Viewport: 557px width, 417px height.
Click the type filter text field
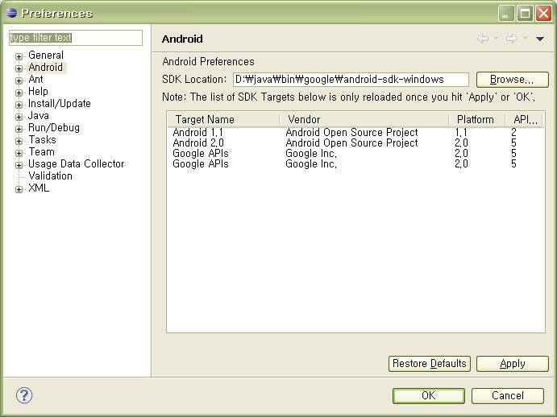click(x=76, y=38)
